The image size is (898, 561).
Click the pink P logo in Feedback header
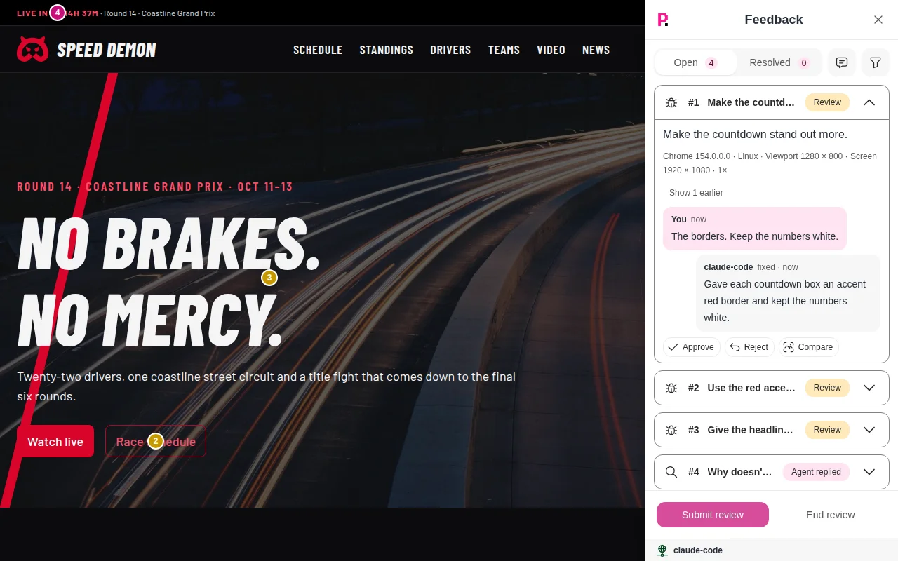coord(662,20)
